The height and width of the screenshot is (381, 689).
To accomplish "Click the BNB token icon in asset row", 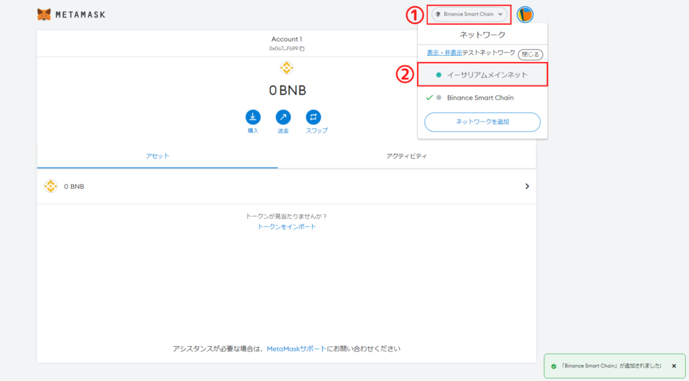I will tap(50, 186).
